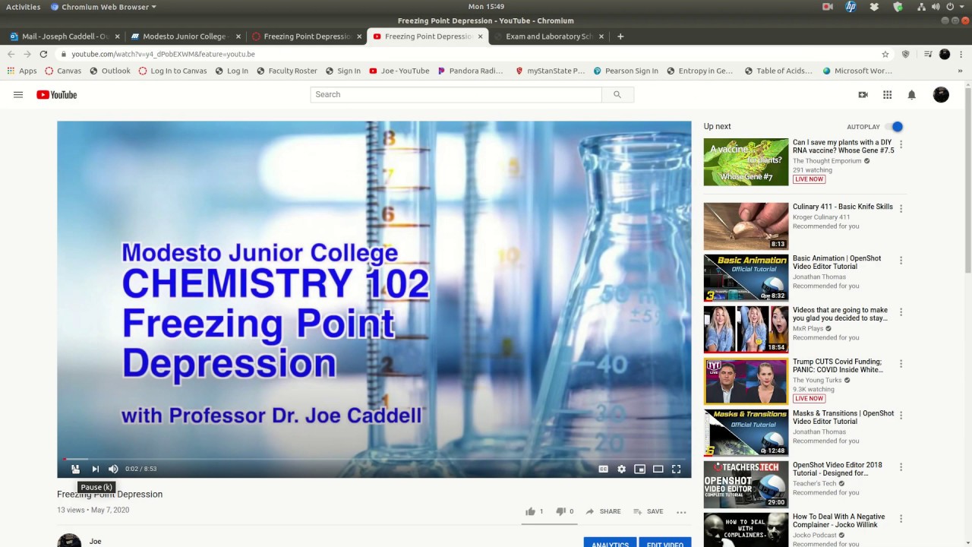
Task: Toggle closed captions CC button
Action: point(604,469)
